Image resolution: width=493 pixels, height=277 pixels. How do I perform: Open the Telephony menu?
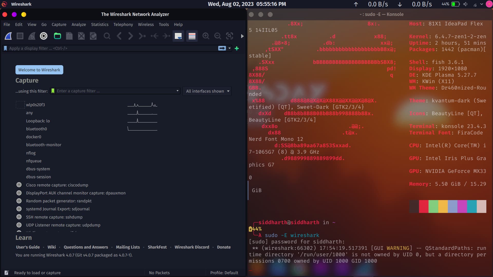tap(123, 24)
